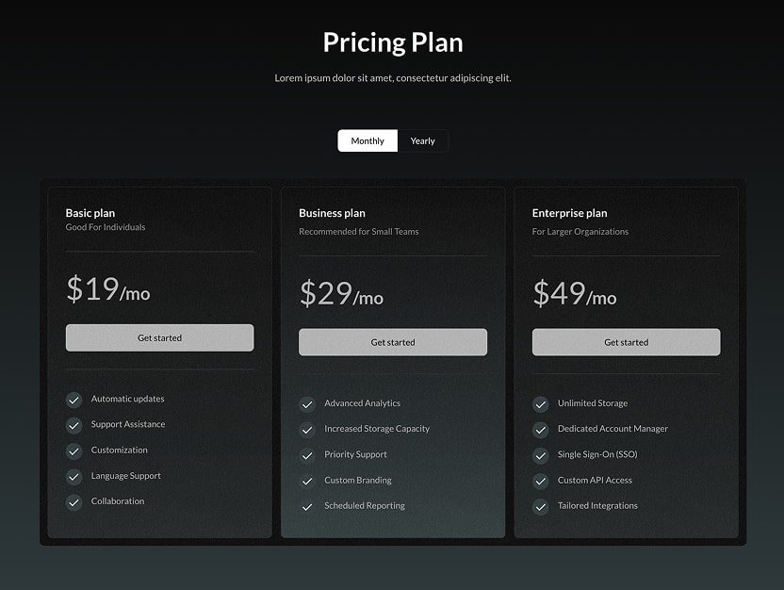Click Get started on the Enterprise plan
The width and height of the screenshot is (784, 590).
click(626, 342)
